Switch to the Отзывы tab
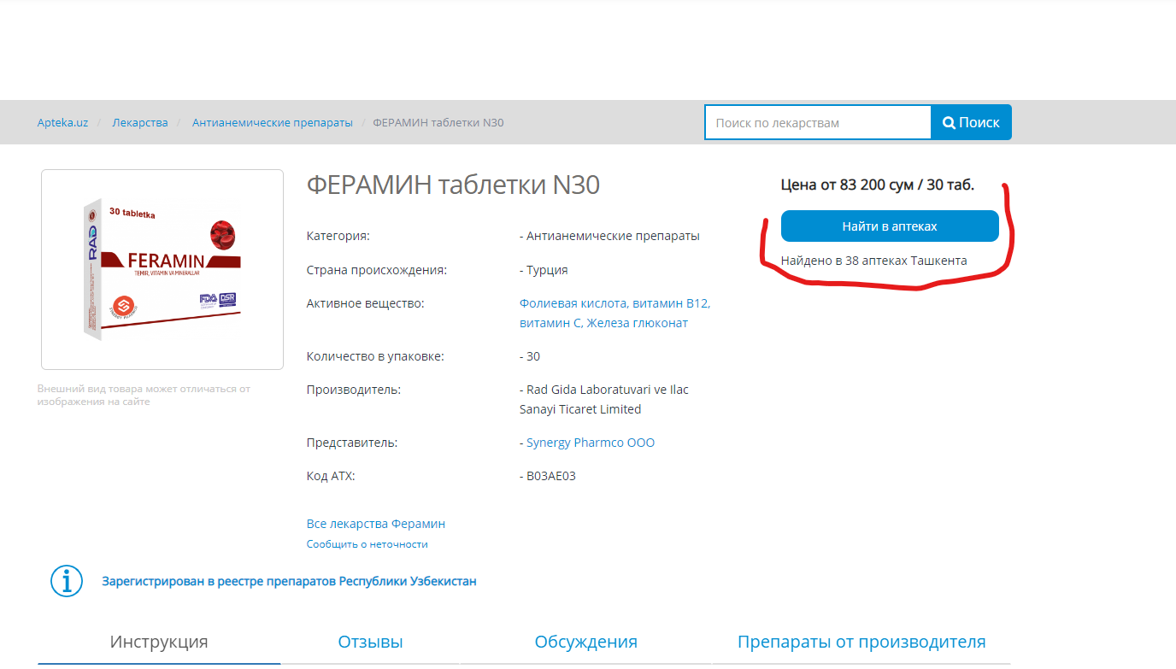Screen dimensions: 1176x669 (x=370, y=643)
